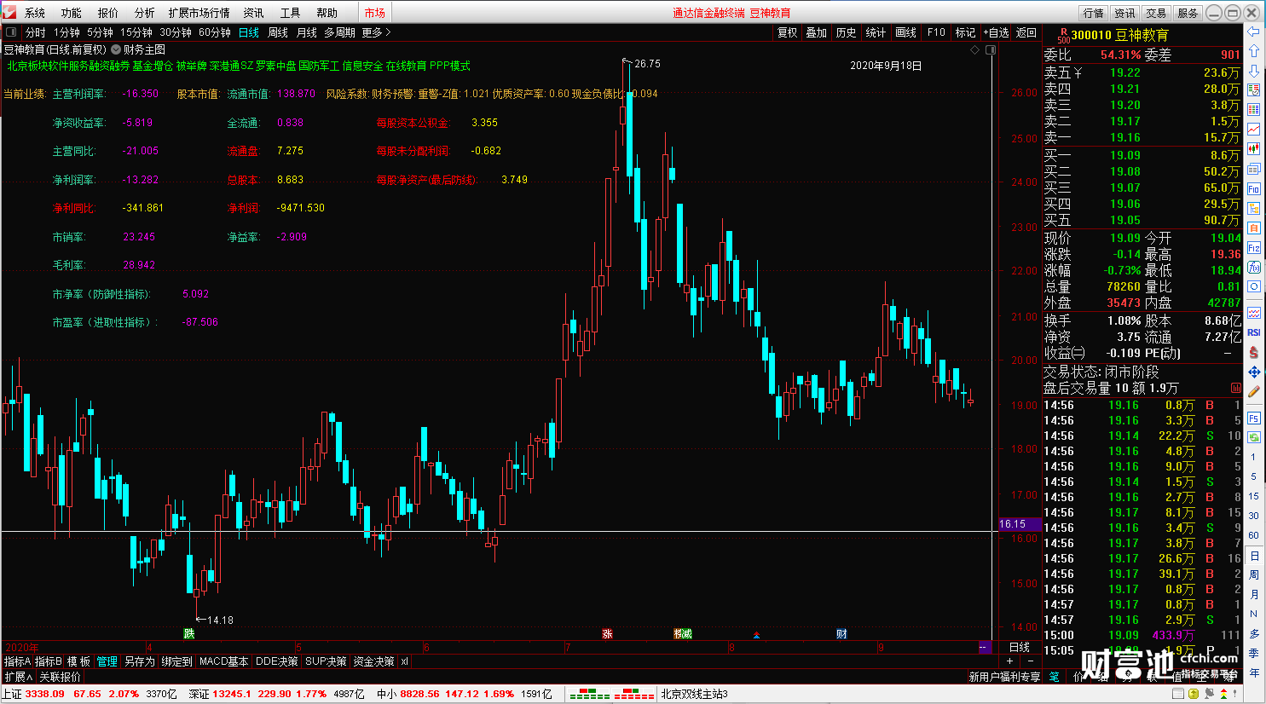Click the 统计 toolbar button
Image resolution: width=1266 pixels, height=704 pixels.
[x=876, y=32]
